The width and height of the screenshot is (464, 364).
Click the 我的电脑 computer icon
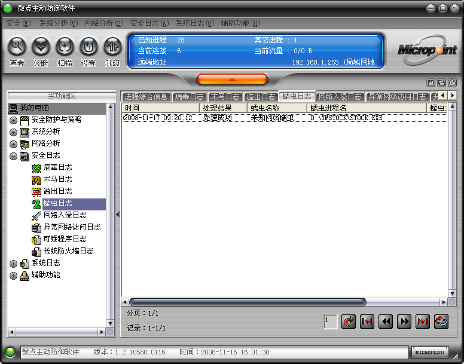click(13, 108)
